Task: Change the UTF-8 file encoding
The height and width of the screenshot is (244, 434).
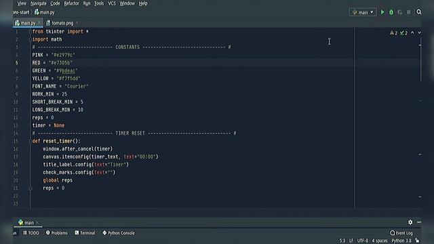Action: click(363, 241)
